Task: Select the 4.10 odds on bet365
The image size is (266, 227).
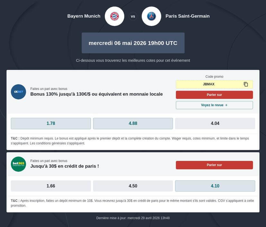Action: point(215,186)
